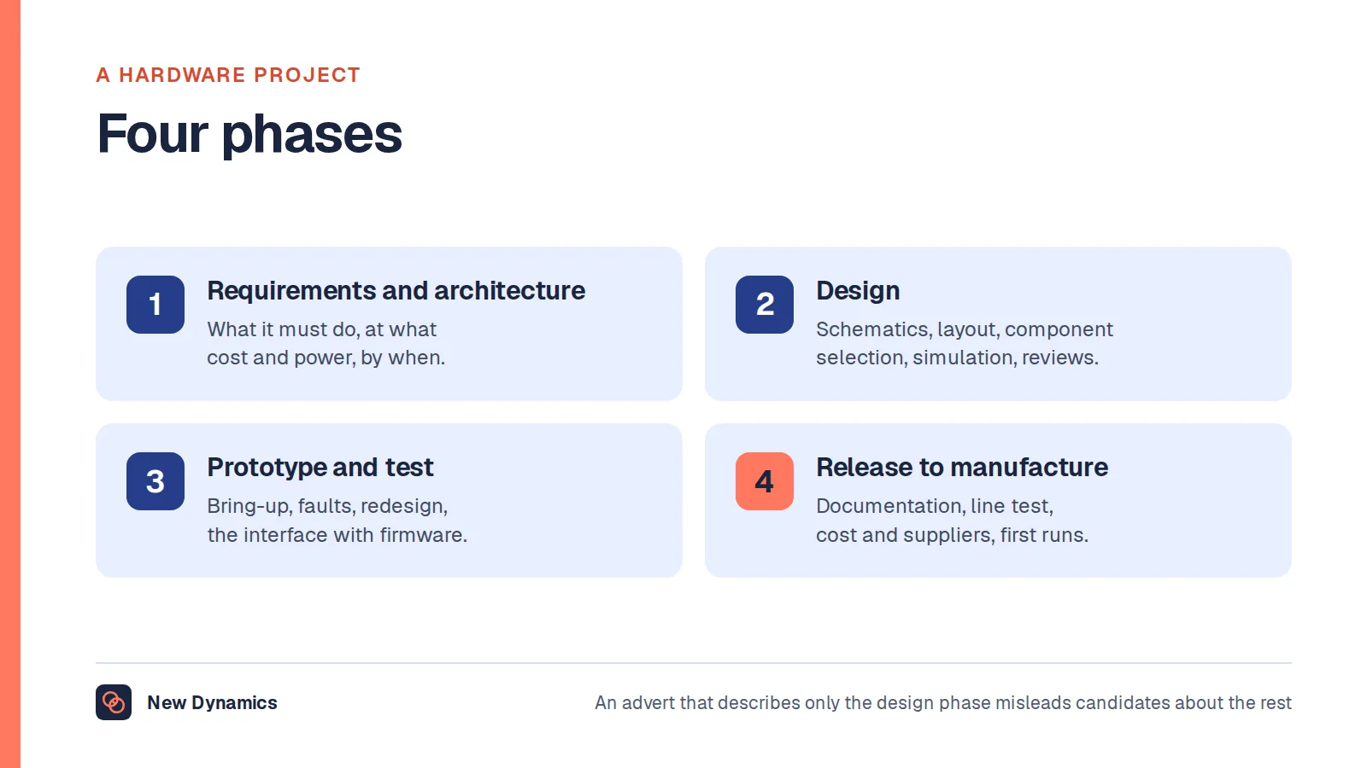Click the footer note about adverts misleading candidates
Viewport: 1367px width, 768px height.
click(x=943, y=702)
